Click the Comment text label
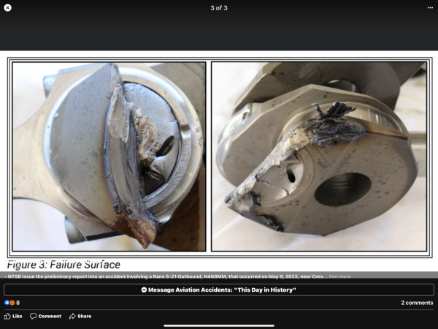Viewport: 438px width, 329px height. pyautogui.click(x=50, y=316)
